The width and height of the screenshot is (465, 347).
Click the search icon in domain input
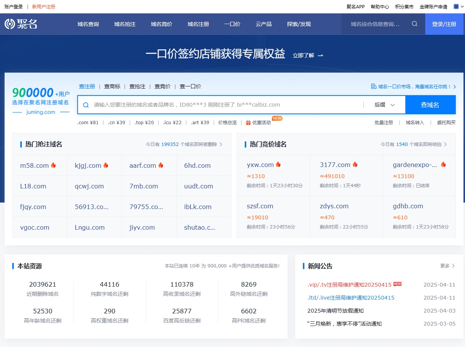[x=86, y=105]
